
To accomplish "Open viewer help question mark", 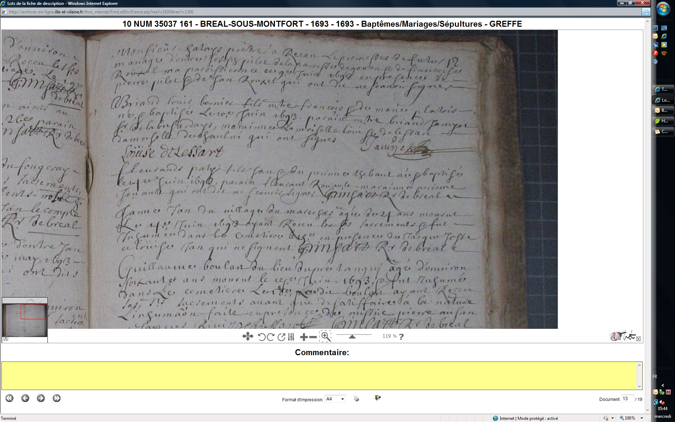I will 401,337.
